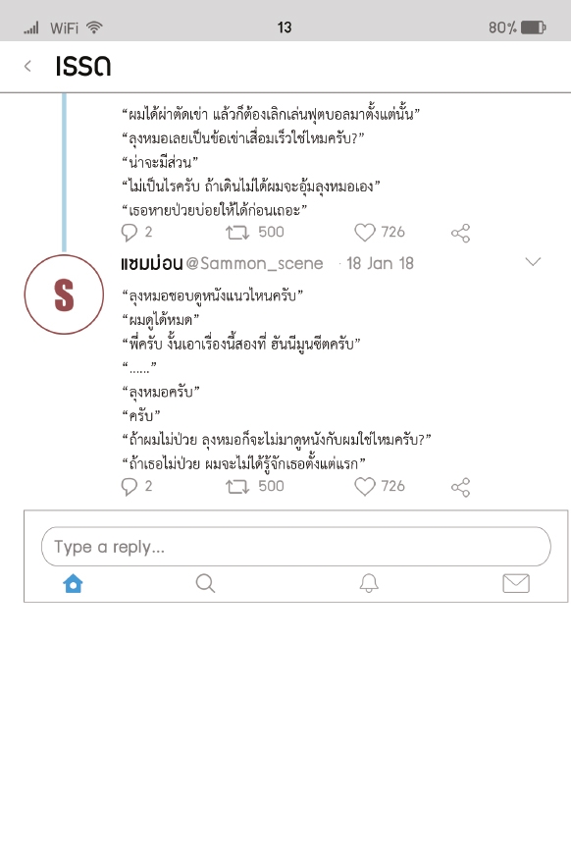Go back using the header arrow
The width and height of the screenshot is (571, 856).
click(27, 66)
